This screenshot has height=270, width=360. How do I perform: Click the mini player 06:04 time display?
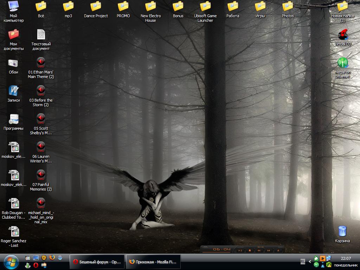tap(221, 250)
